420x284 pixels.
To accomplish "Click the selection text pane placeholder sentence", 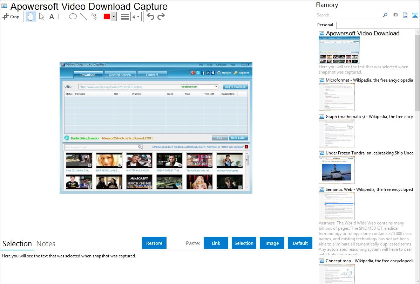I will tap(69, 256).
